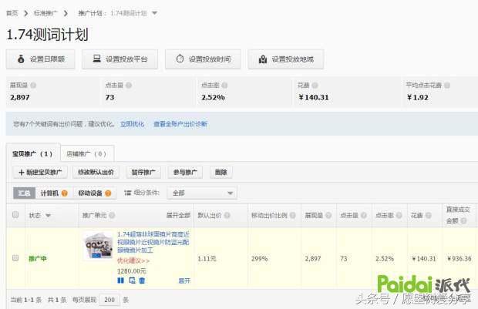Click the 立即优化 link
The width and height of the screenshot is (478, 309).
pos(132,124)
